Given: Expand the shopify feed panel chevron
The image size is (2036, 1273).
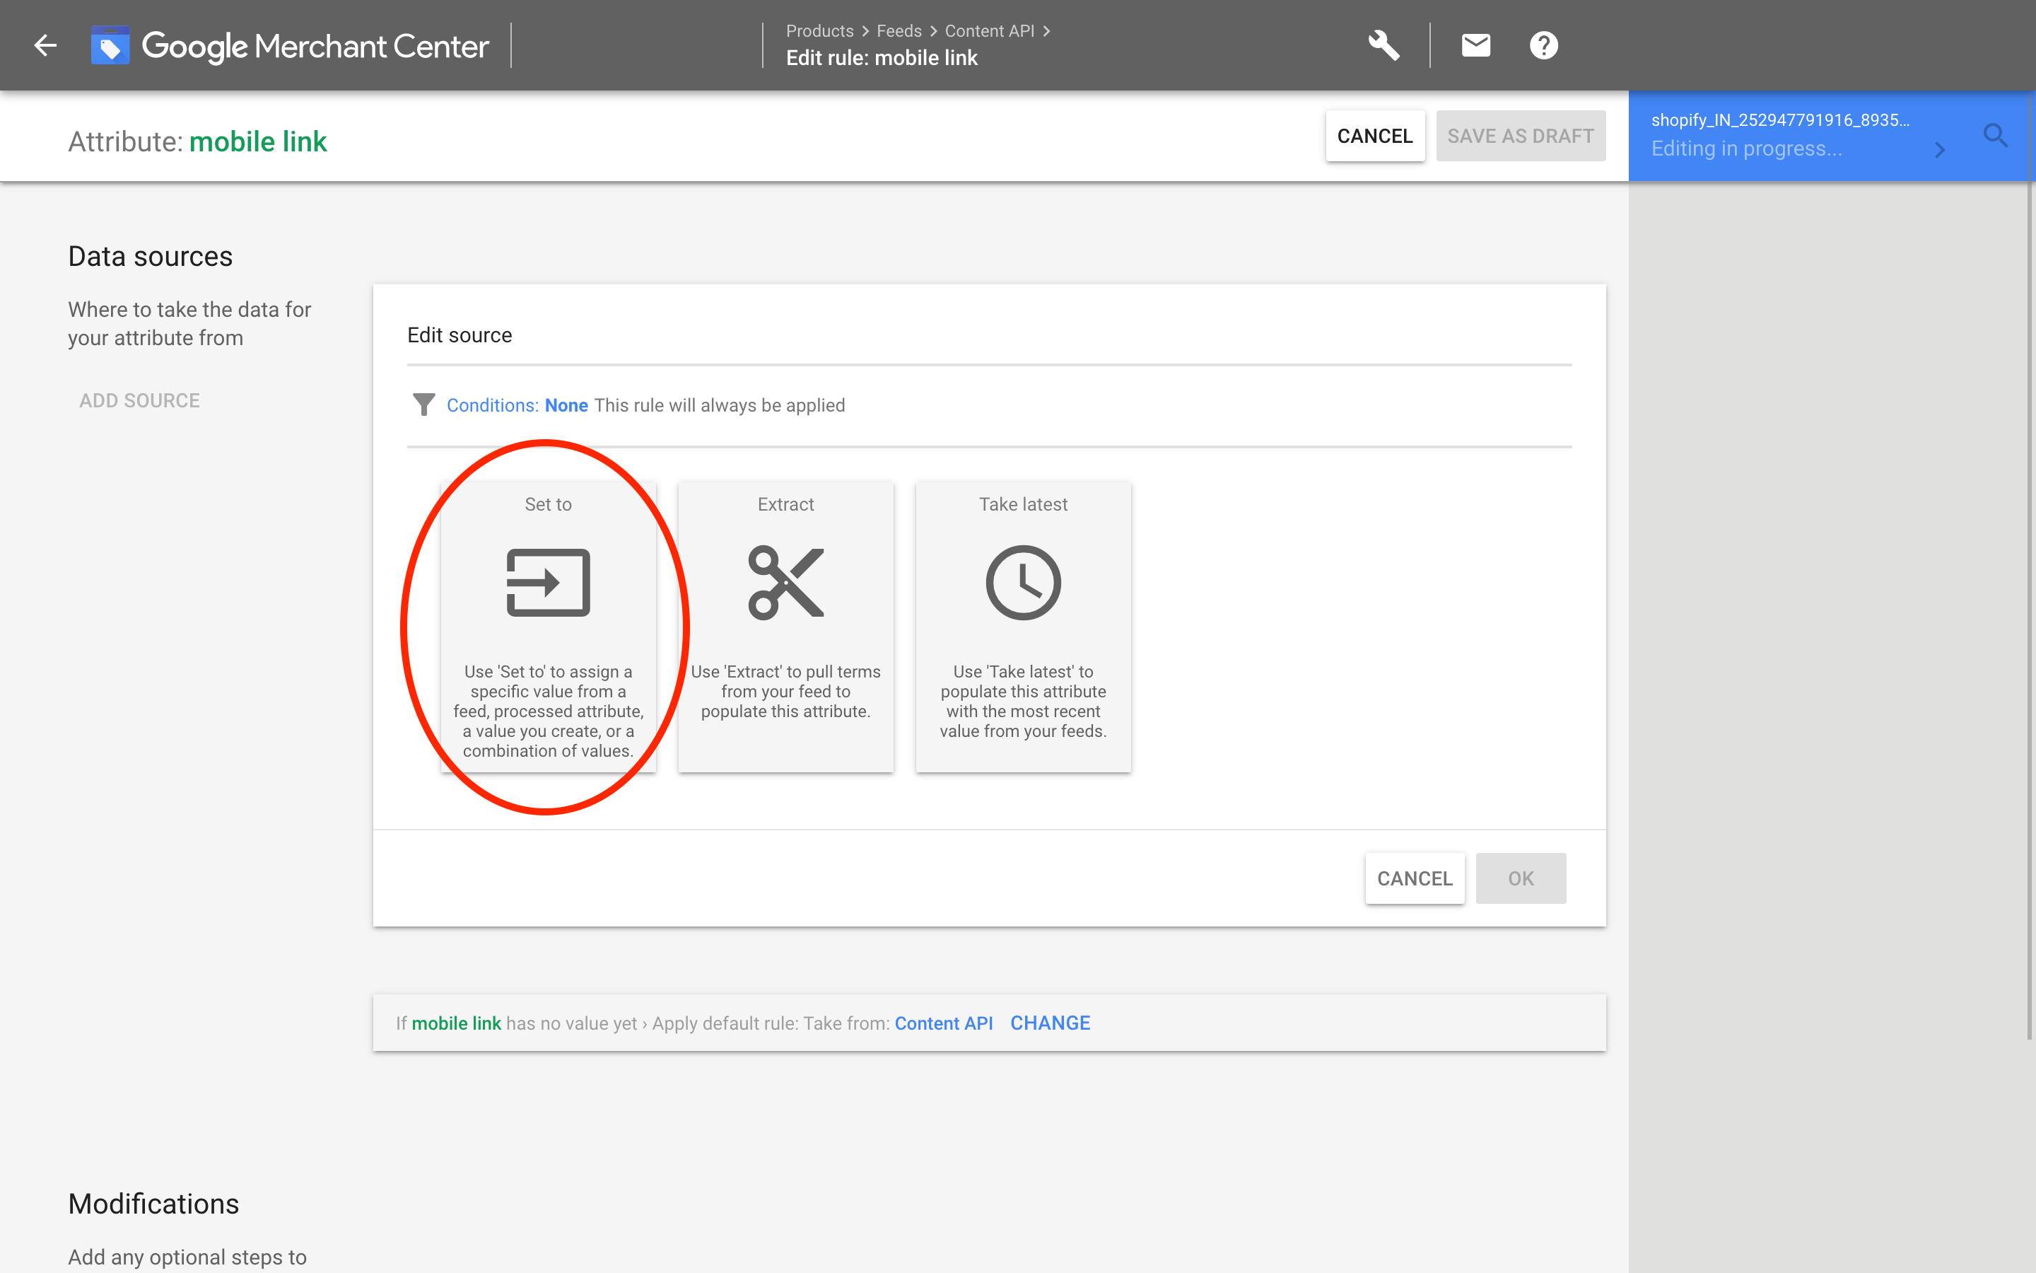Looking at the screenshot, I should pos(1940,150).
